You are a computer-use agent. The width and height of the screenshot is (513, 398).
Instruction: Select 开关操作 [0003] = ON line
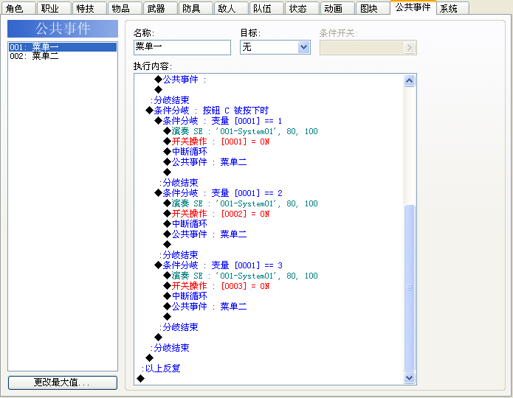pyautogui.click(x=216, y=286)
